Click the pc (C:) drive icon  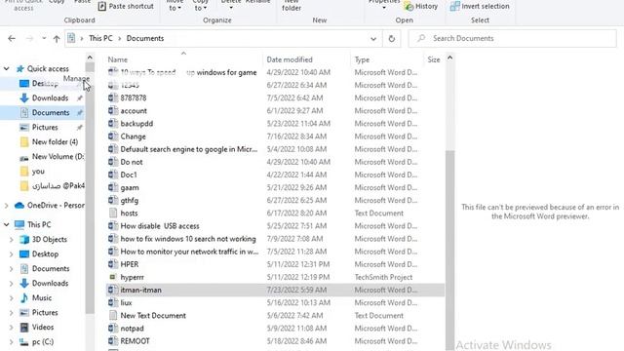coord(24,342)
